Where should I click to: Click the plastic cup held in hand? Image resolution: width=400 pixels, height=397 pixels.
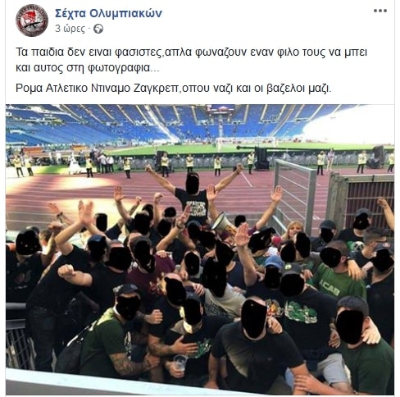(x=180, y=363)
